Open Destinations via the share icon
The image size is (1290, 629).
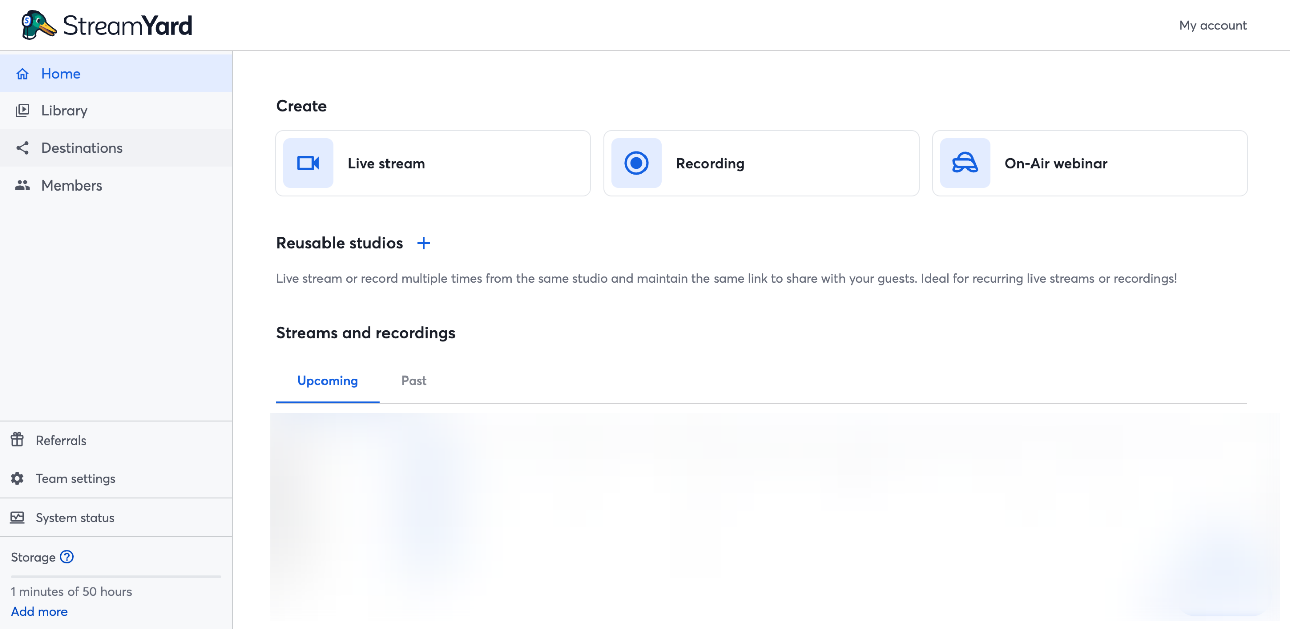pos(22,148)
